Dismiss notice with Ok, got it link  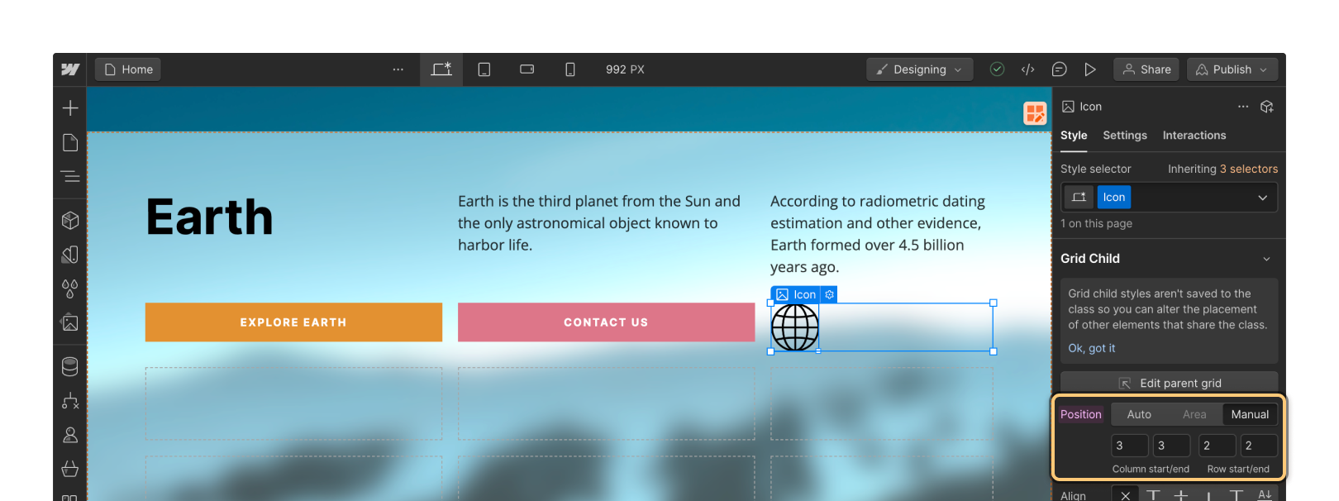[1091, 348]
